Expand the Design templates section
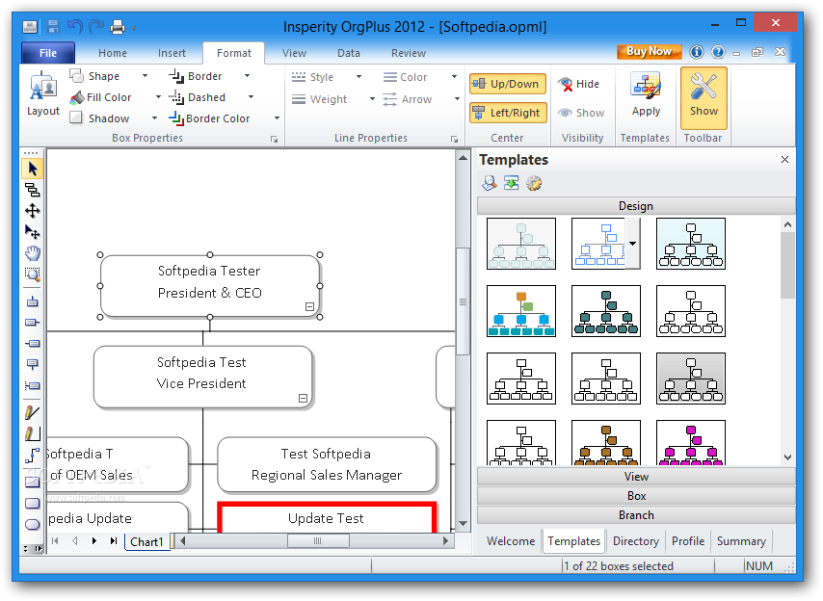 tap(636, 205)
